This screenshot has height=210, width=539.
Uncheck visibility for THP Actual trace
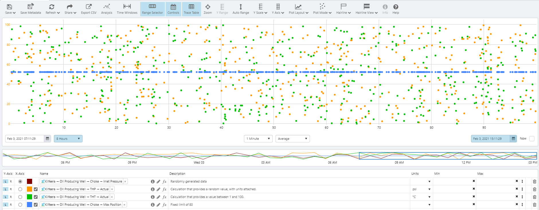point(36,189)
